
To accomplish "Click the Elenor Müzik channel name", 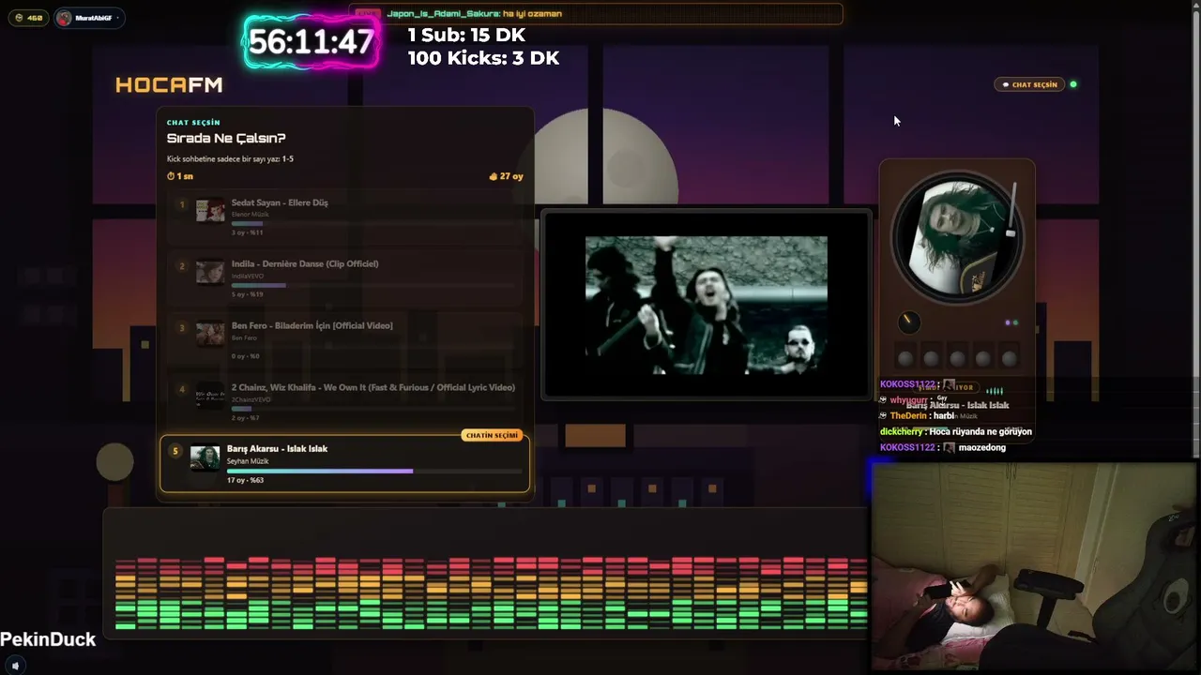I will click(251, 214).
